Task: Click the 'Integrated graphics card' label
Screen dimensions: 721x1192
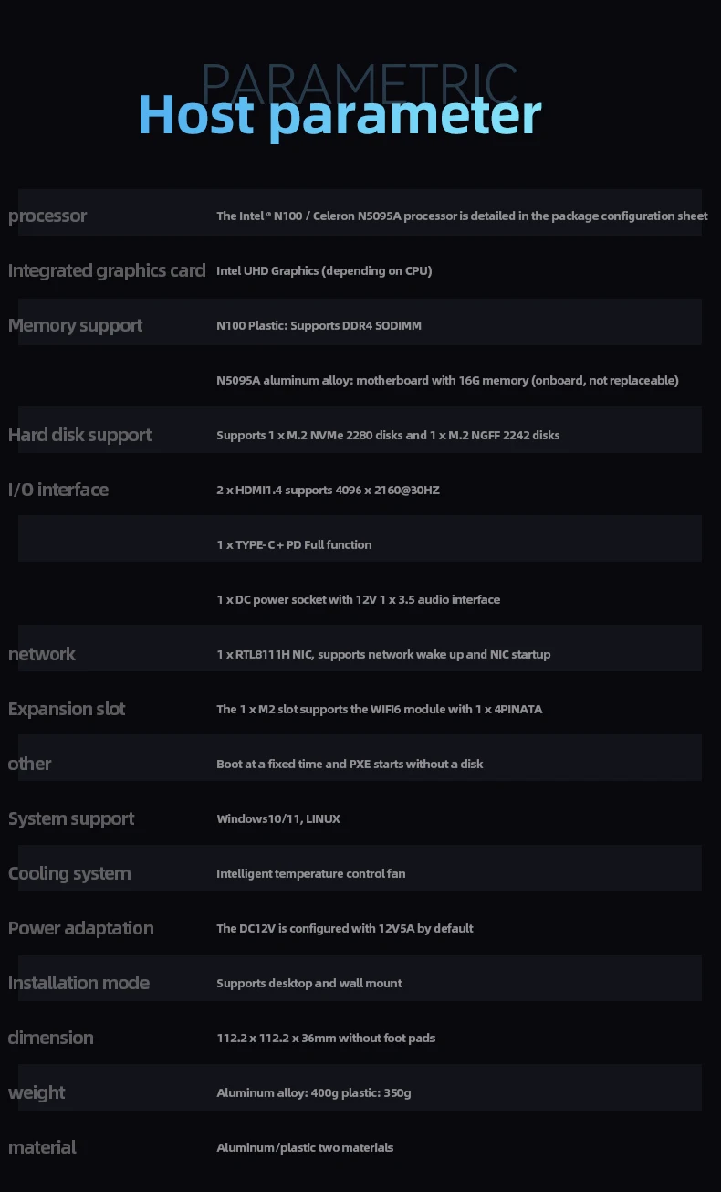Action: click(107, 271)
